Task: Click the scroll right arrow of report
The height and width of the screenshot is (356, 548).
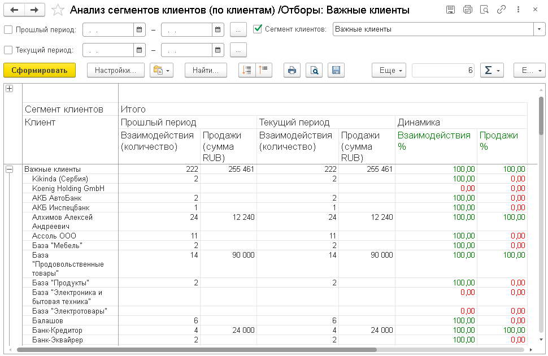Action: click(x=531, y=350)
